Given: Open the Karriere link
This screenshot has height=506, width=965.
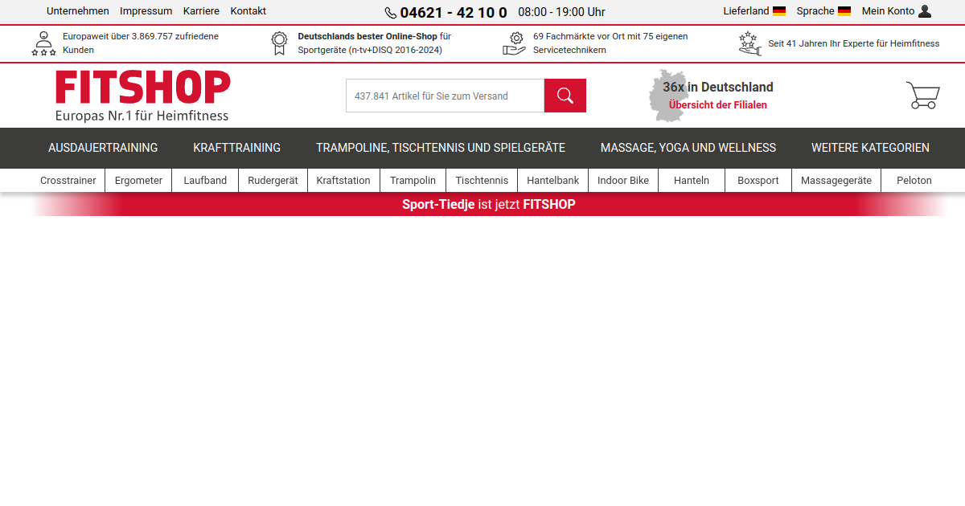Looking at the screenshot, I should point(201,11).
